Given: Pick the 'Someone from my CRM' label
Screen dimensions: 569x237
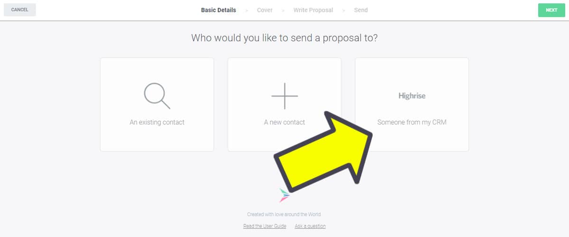Looking at the screenshot, I should point(412,122).
